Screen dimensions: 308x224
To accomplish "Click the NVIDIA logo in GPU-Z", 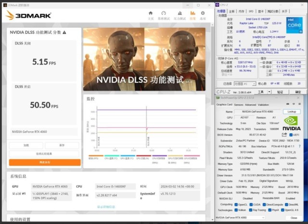I will coord(291,124).
